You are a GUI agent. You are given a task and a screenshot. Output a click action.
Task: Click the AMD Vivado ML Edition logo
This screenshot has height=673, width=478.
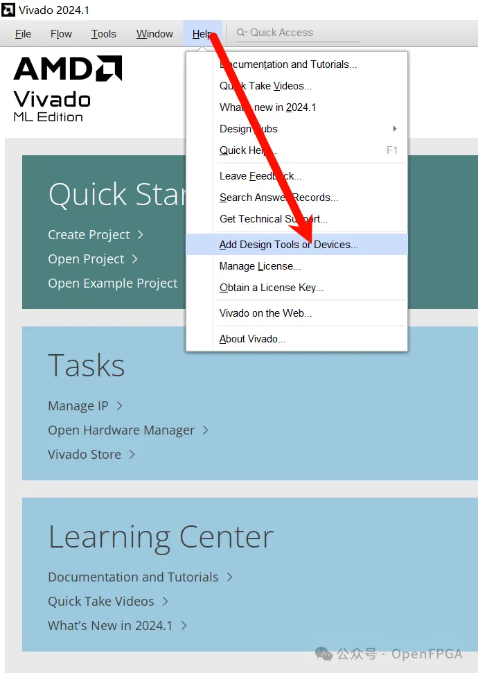point(67,88)
